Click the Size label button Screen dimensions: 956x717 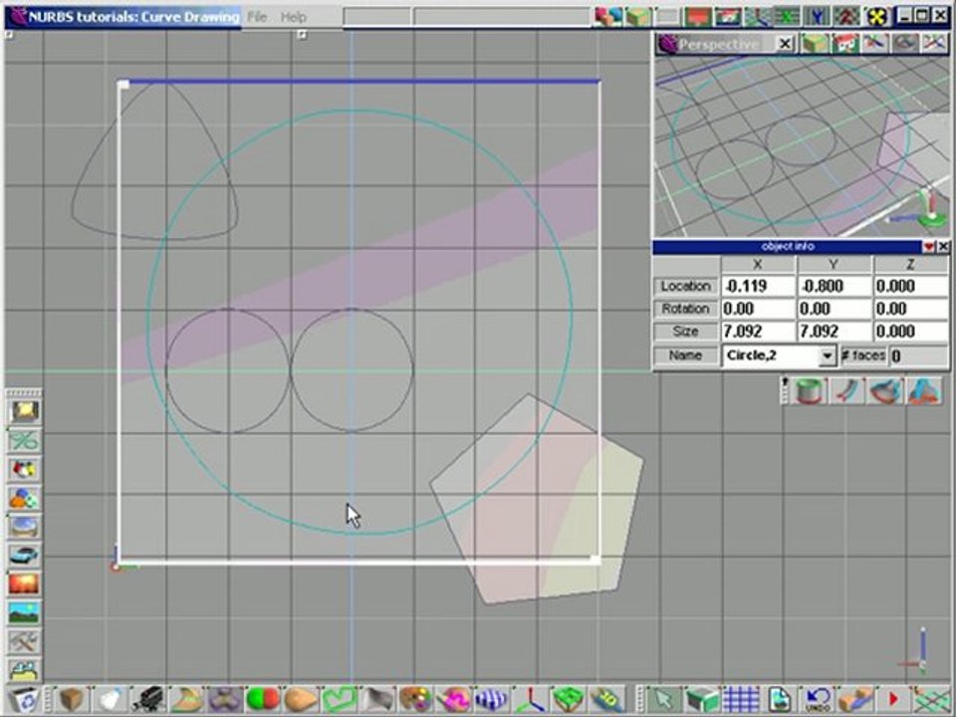click(686, 331)
